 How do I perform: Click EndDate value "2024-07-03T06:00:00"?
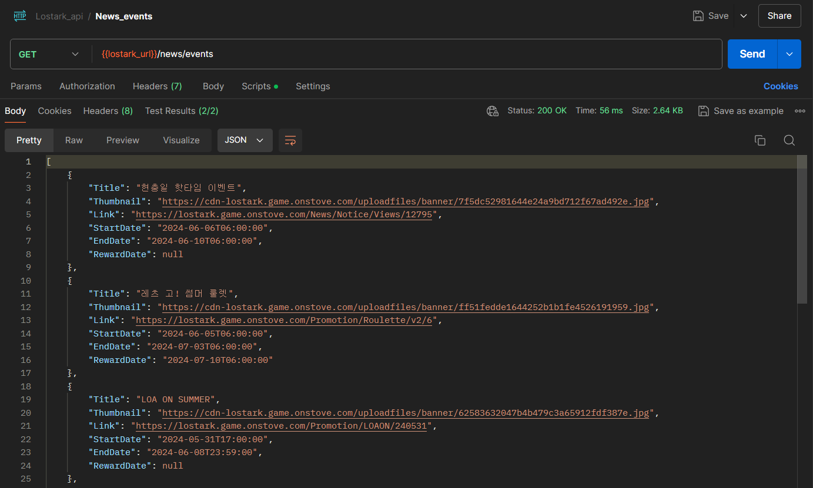[202, 346]
